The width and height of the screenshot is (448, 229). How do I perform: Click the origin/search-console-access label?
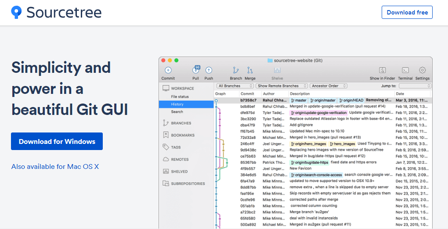(x=316, y=175)
